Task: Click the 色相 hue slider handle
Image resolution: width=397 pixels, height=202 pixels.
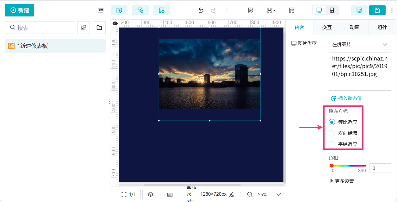Action: pos(332,166)
